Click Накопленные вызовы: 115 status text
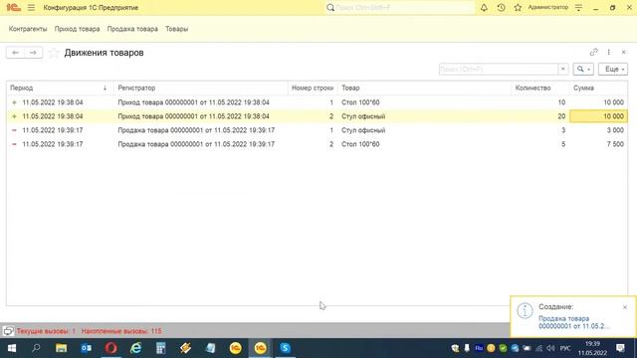 (x=121, y=331)
